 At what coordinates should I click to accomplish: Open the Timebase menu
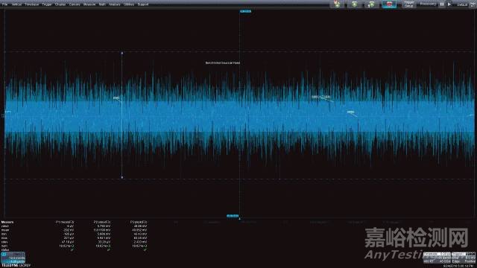[32, 4]
